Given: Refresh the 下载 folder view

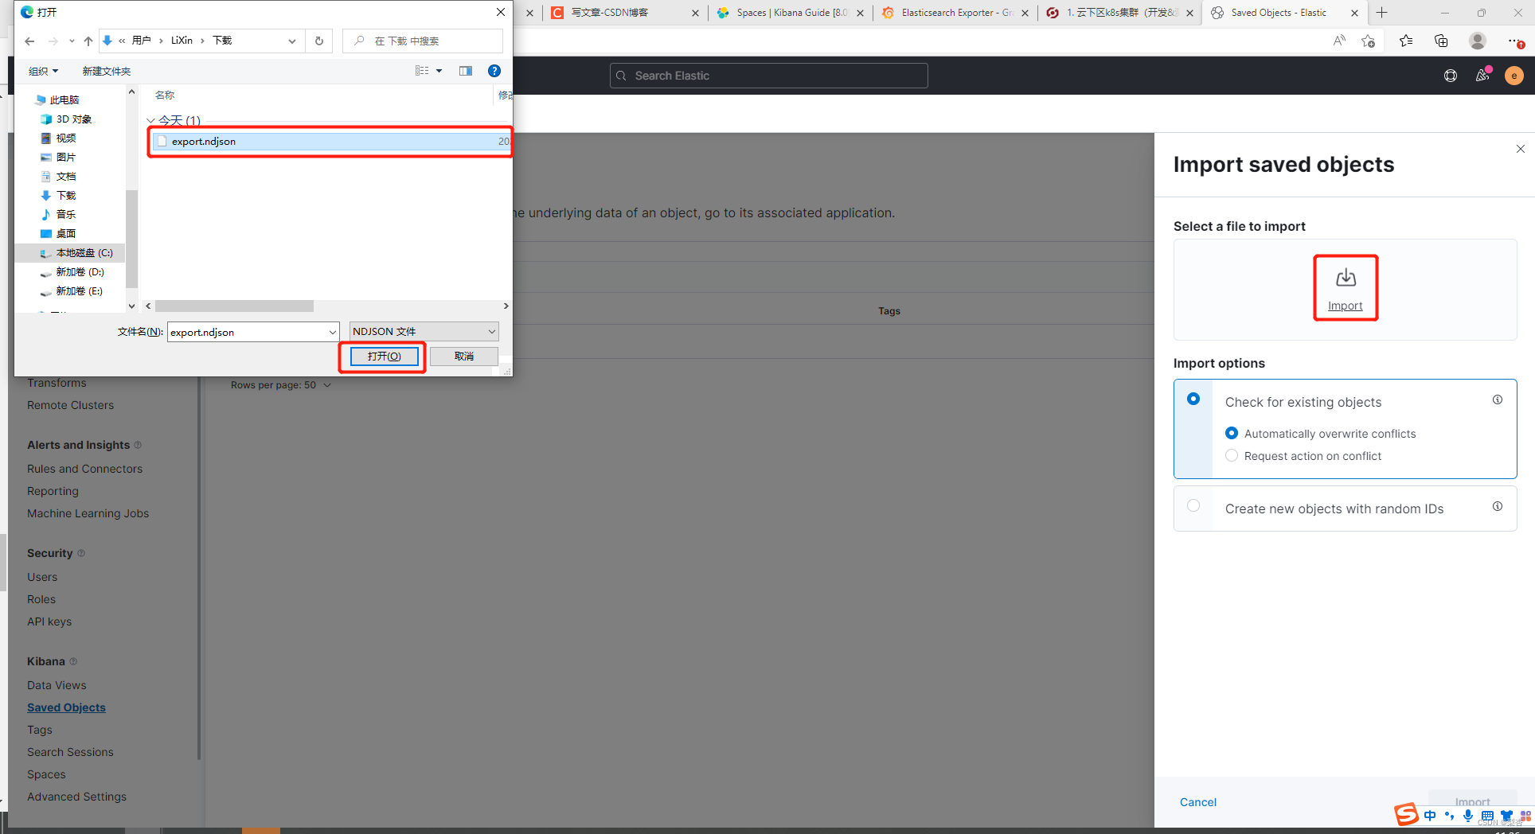Looking at the screenshot, I should pos(318,41).
